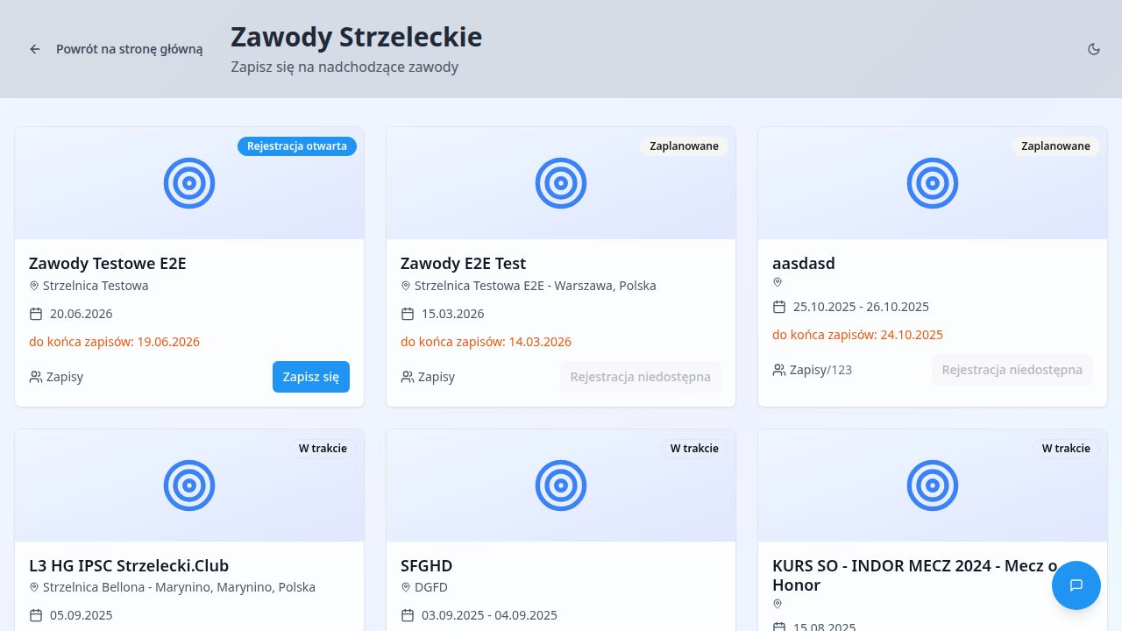The image size is (1122, 631).
Task: Click the target icon on the aasdasd card
Action: coord(933,183)
